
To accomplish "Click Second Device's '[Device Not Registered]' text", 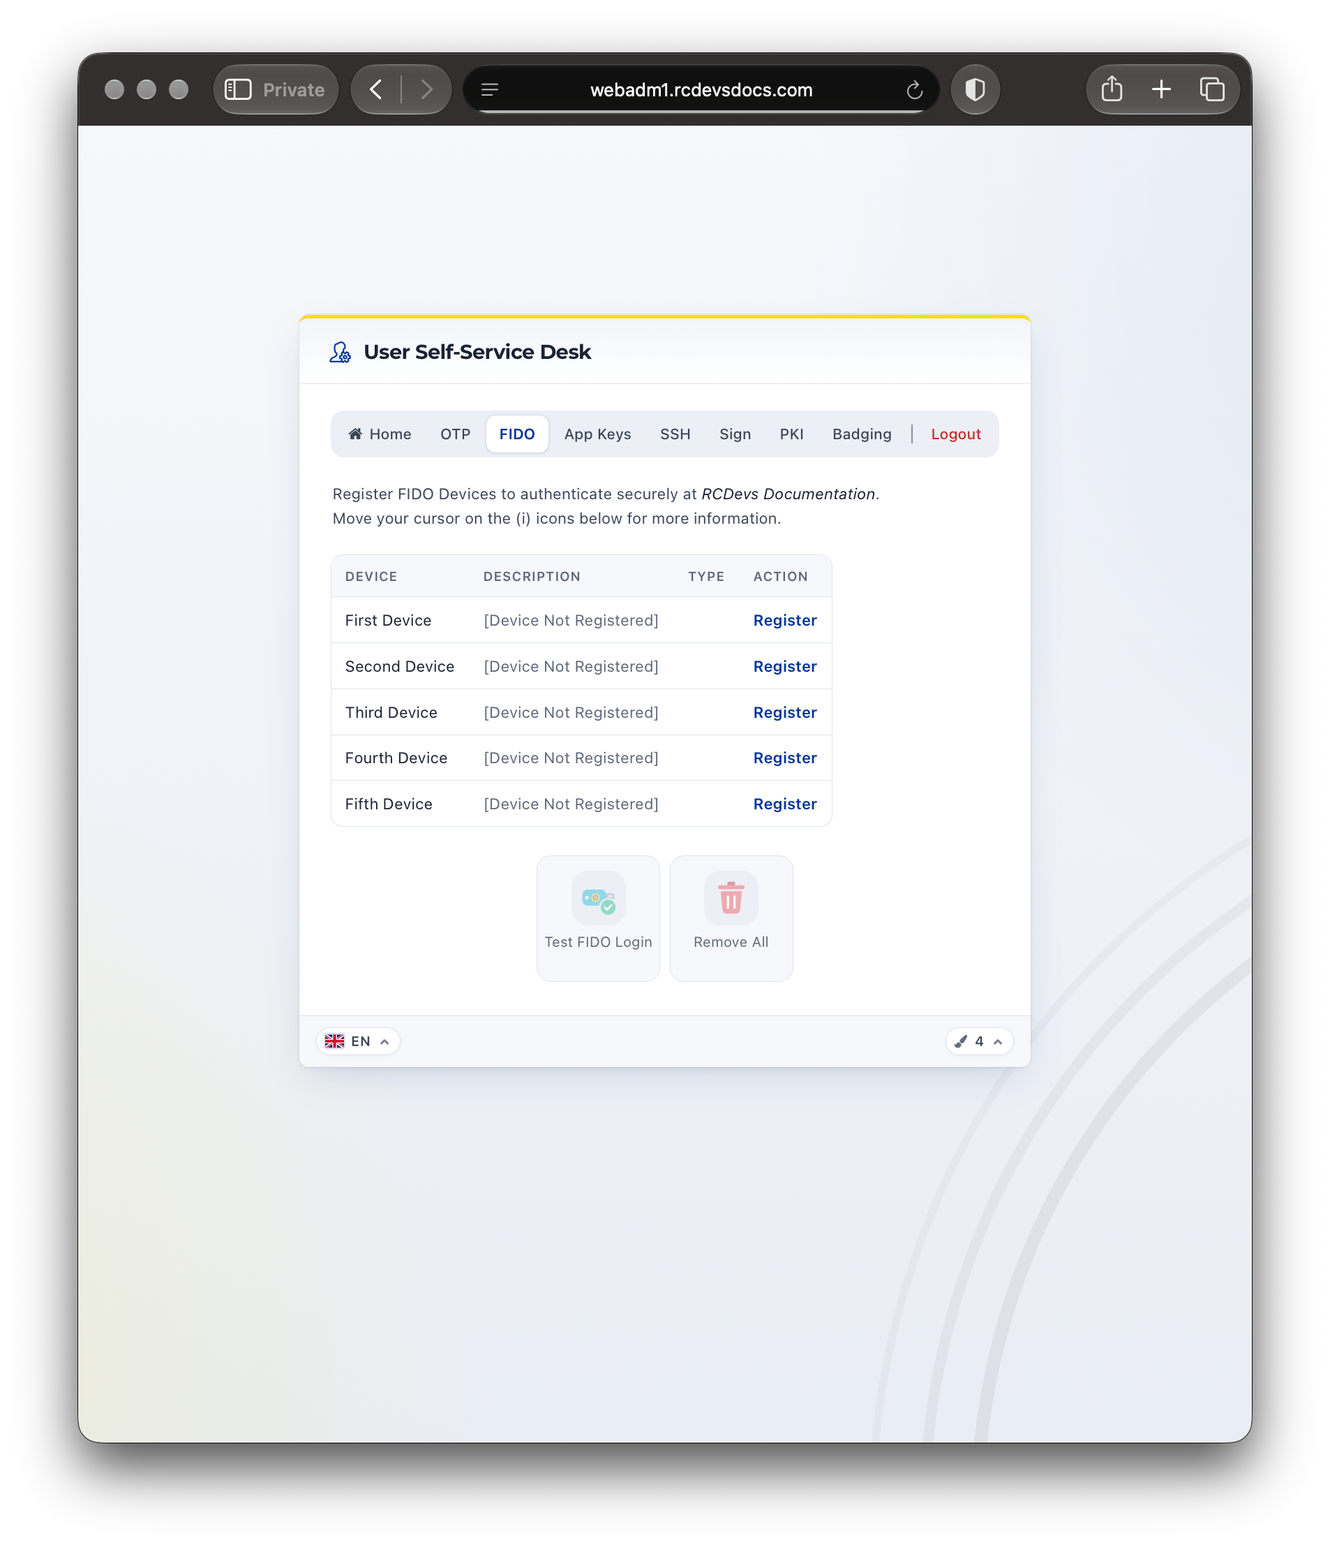I will 571,666.
